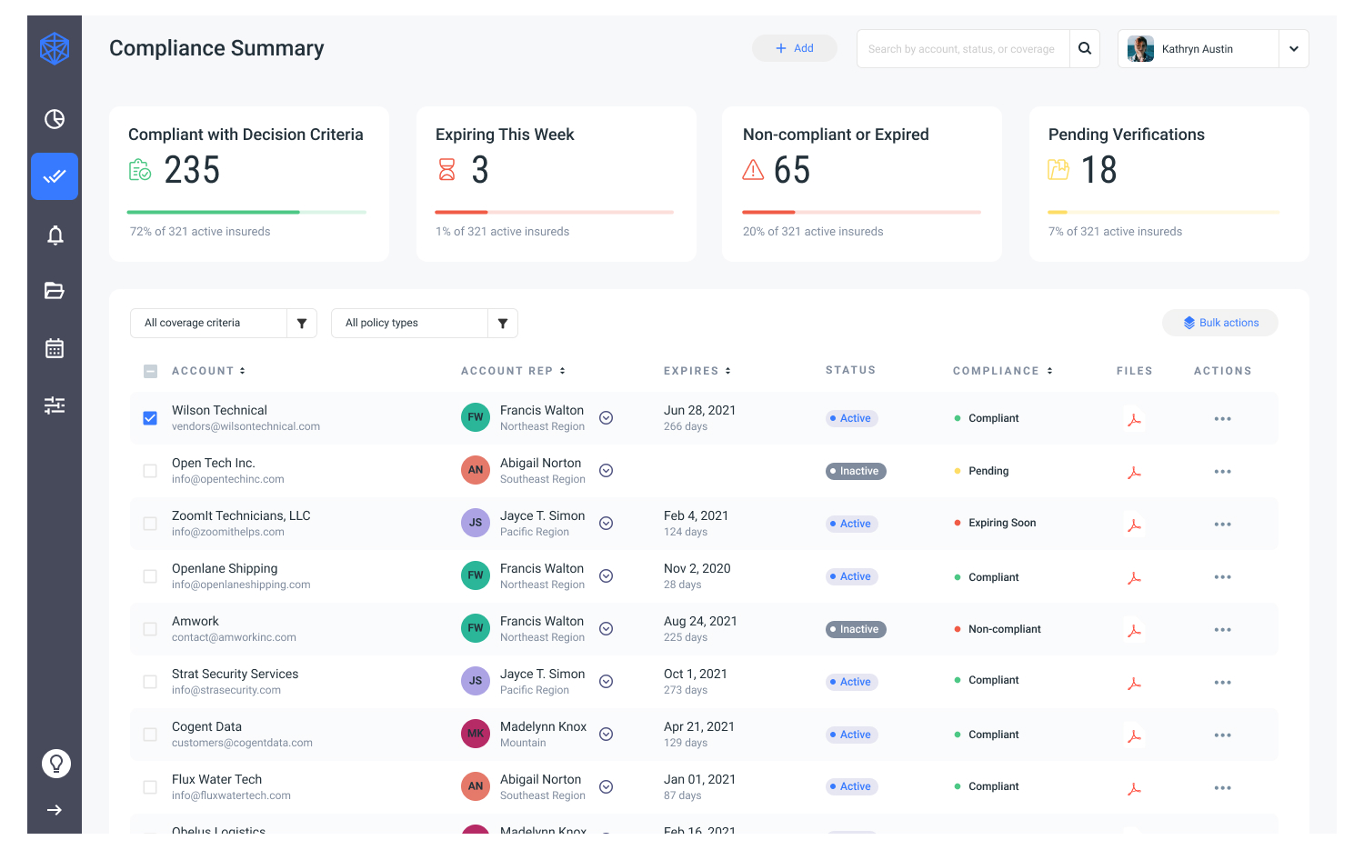Open actions menu for Flux Water Tech
This screenshot has height=850, width=1364.
click(x=1222, y=788)
